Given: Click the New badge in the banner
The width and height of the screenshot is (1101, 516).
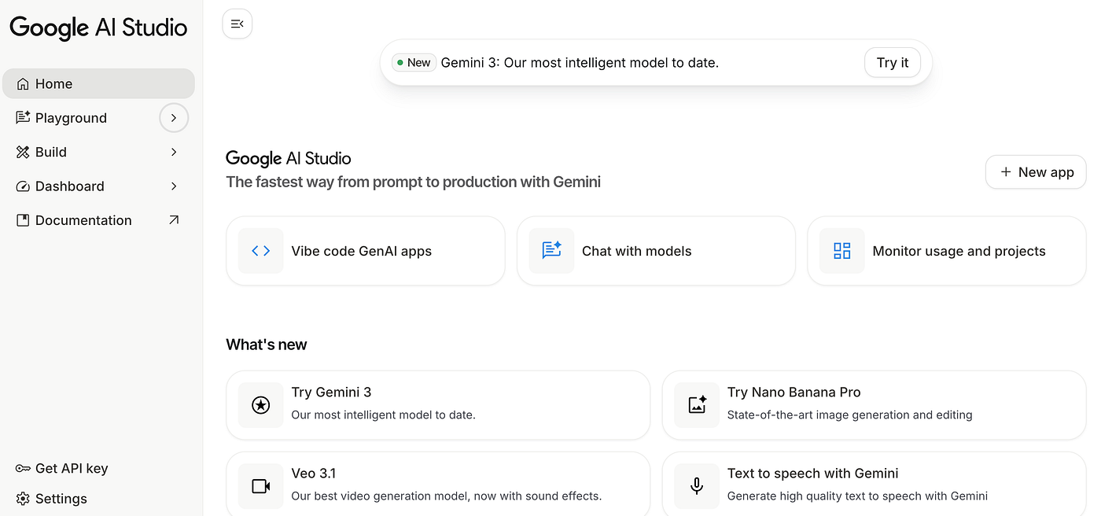Looking at the screenshot, I should click(x=414, y=63).
